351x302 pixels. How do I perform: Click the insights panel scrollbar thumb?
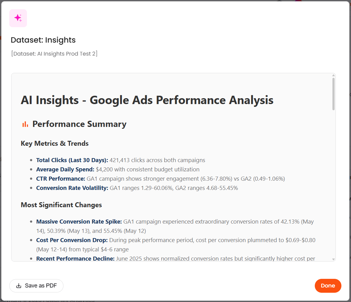(333, 94)
